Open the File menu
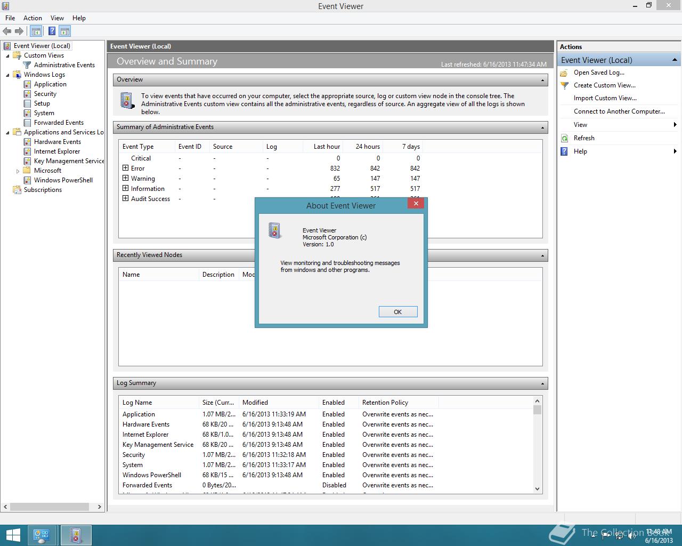The image size is (682, 546). (10, 18)
